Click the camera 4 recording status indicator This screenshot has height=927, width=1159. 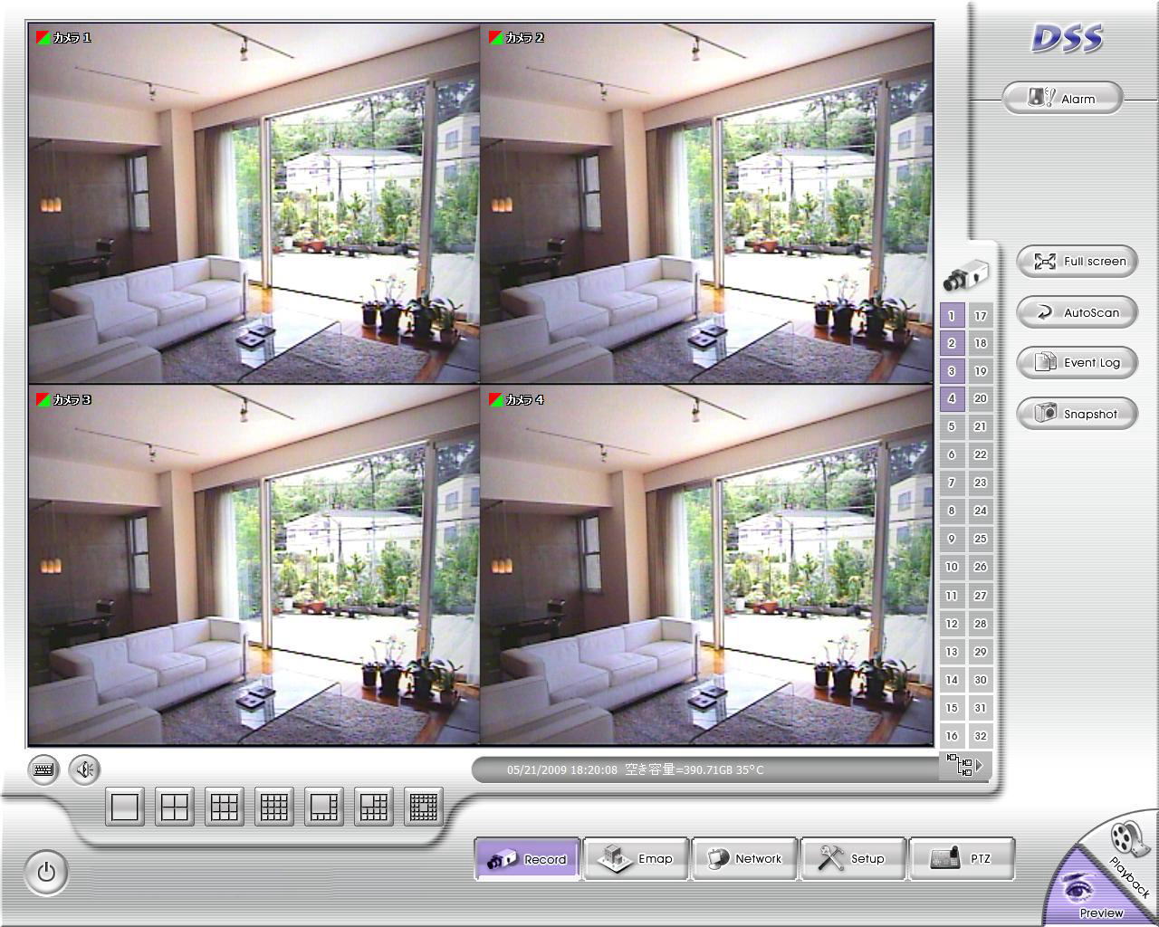click(x=495, y=399)
